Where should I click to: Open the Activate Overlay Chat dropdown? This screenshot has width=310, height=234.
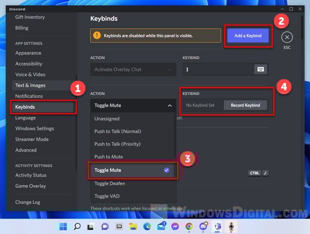point(133,69)
